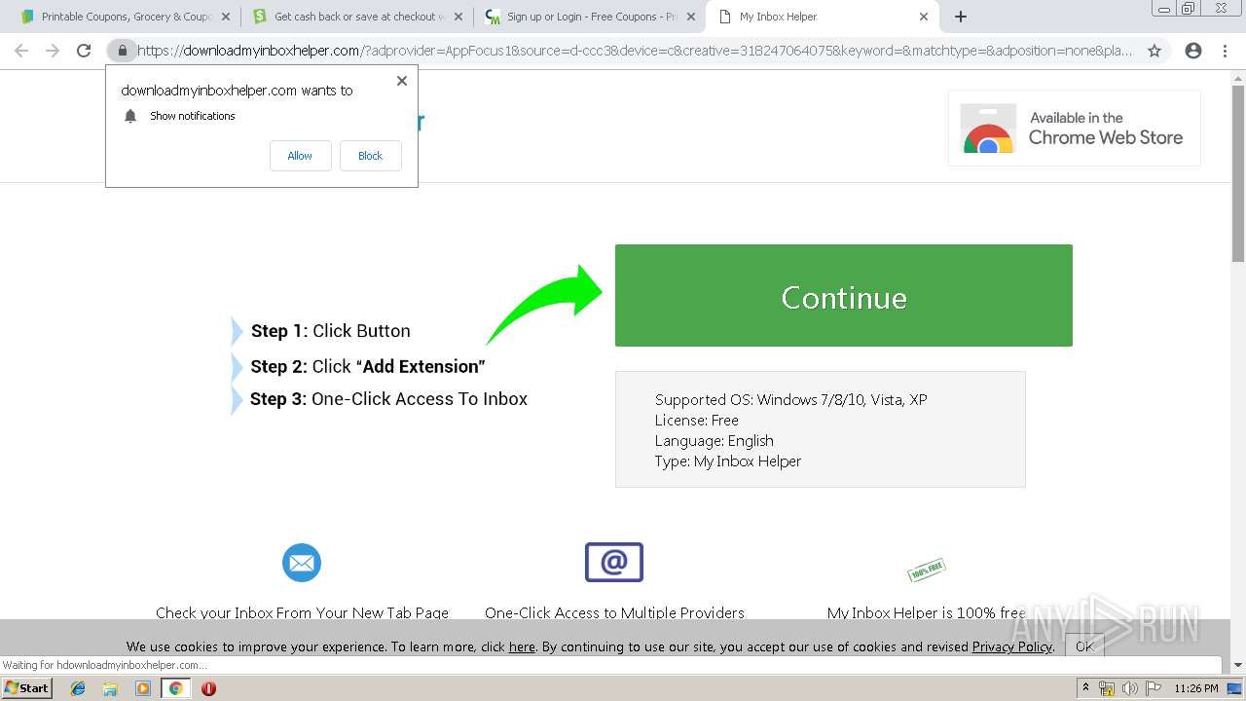Close the Printable Coupons tab
Screen dimensions: 1246x701
click(x=226, y=17)
